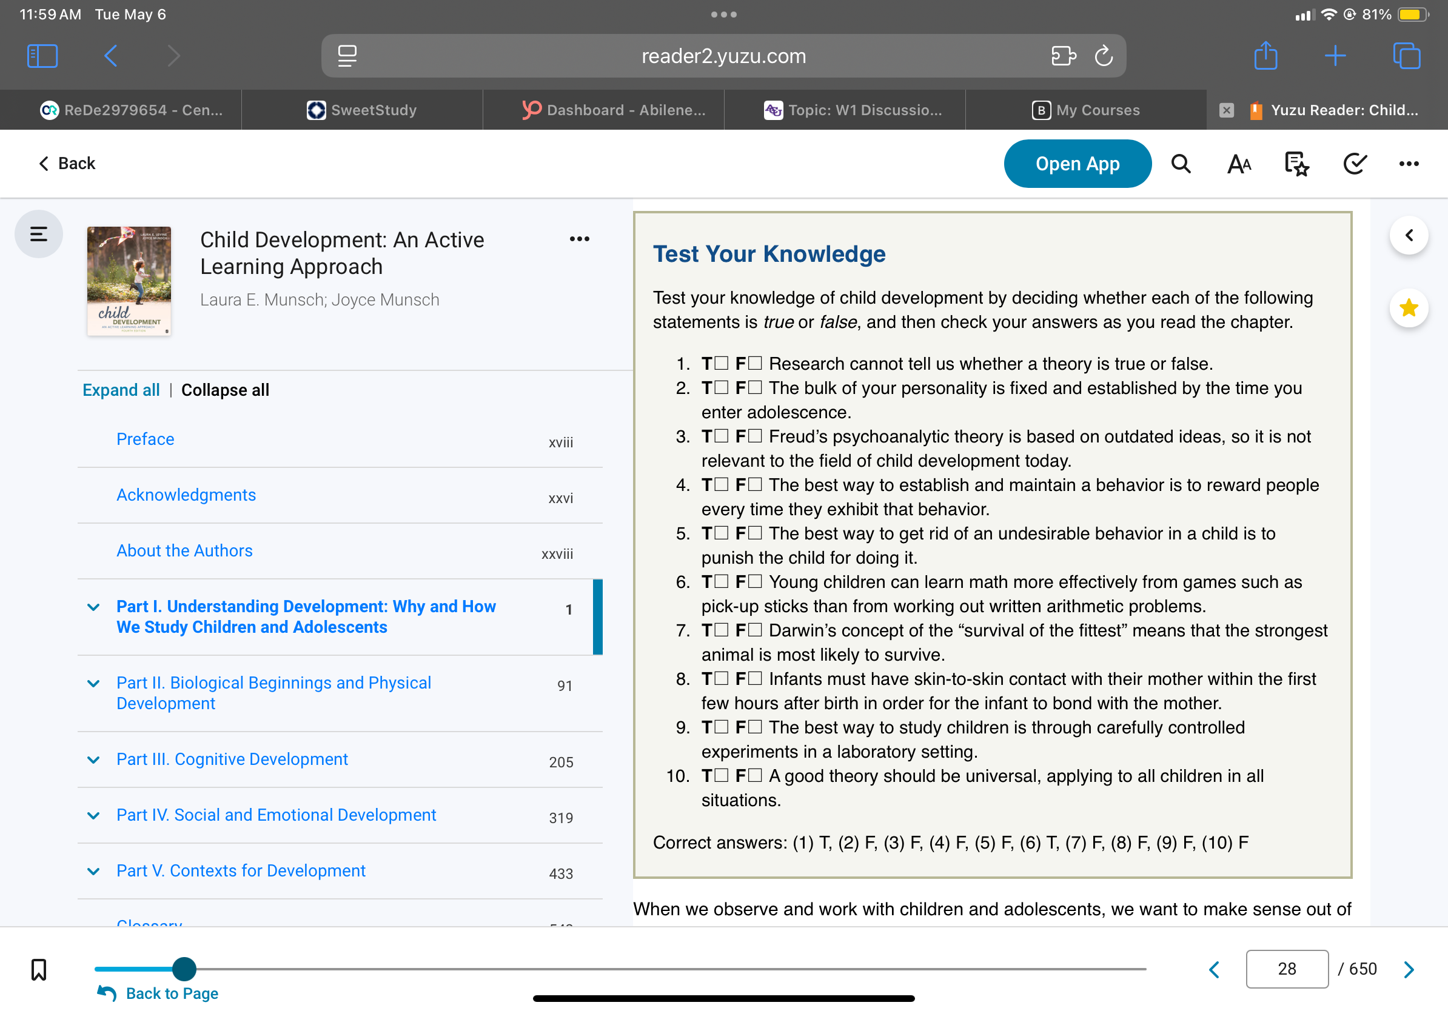Screen dimensions: 1448x1011
Task: Toggle the table of contents panel icon
Action: tap(39, 234)
